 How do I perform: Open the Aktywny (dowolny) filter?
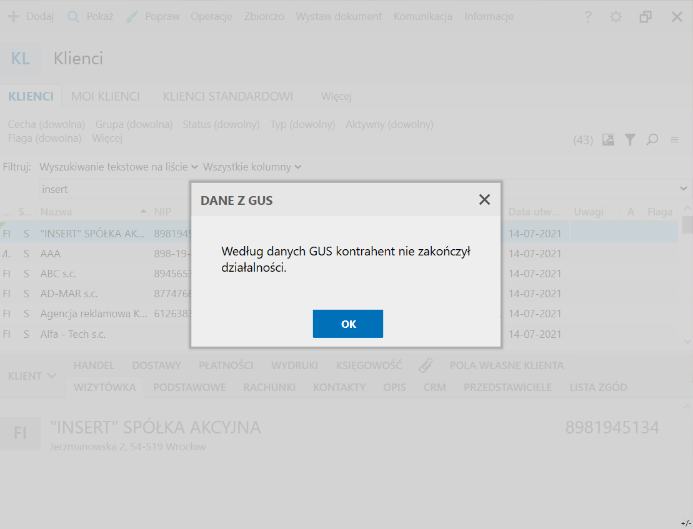389,124
